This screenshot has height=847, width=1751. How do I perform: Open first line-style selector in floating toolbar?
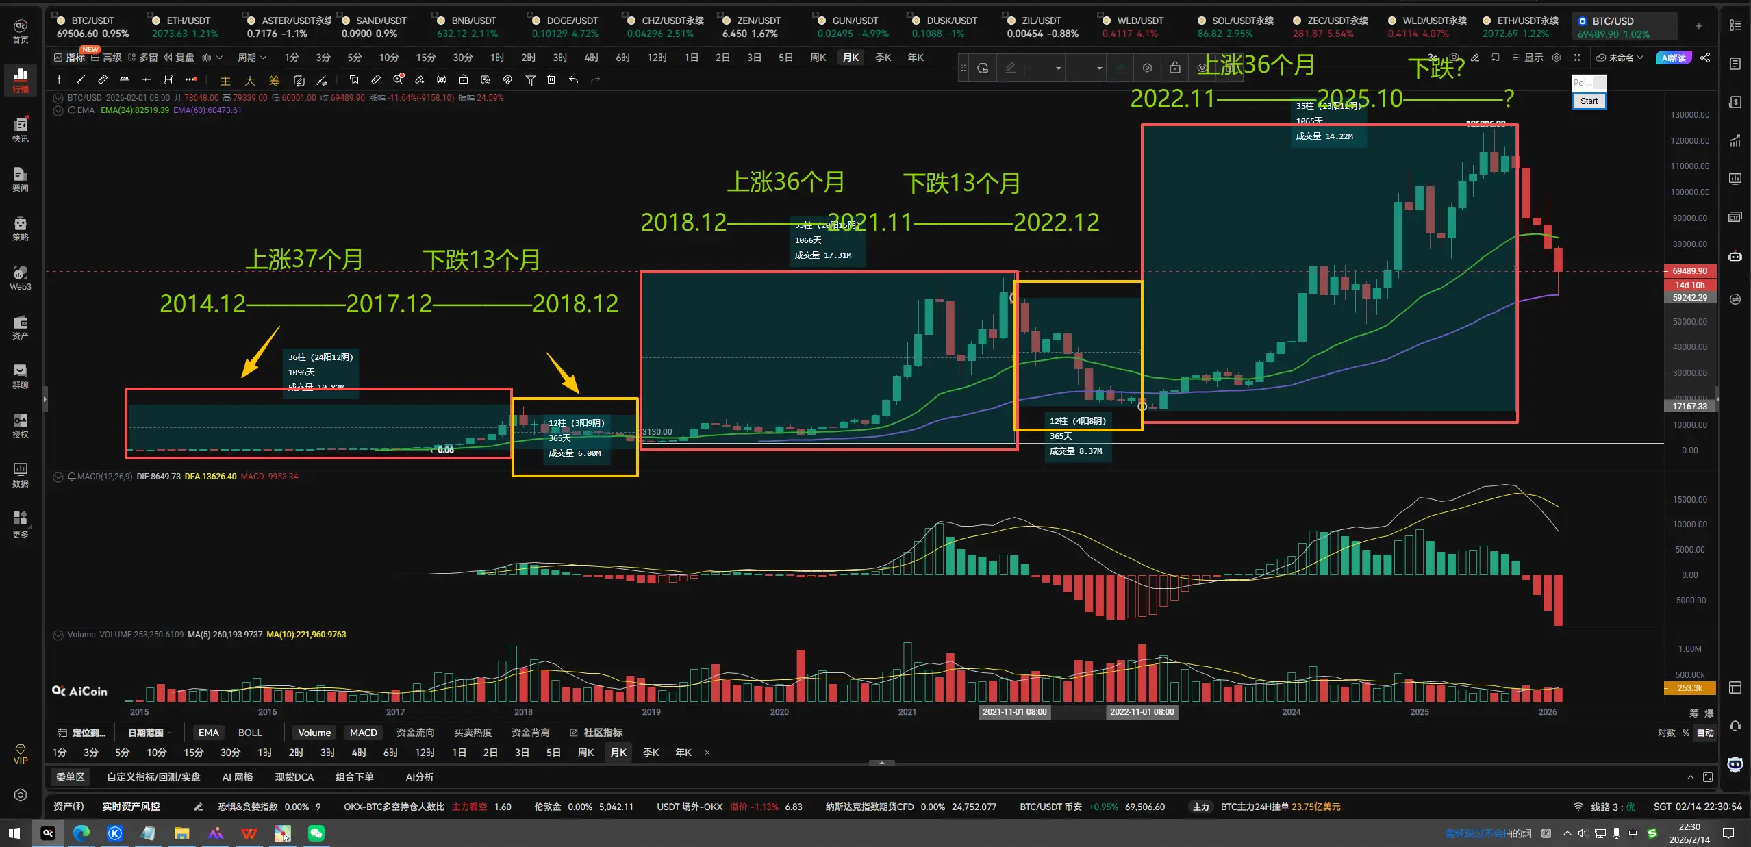click(x=1044, y=68)
